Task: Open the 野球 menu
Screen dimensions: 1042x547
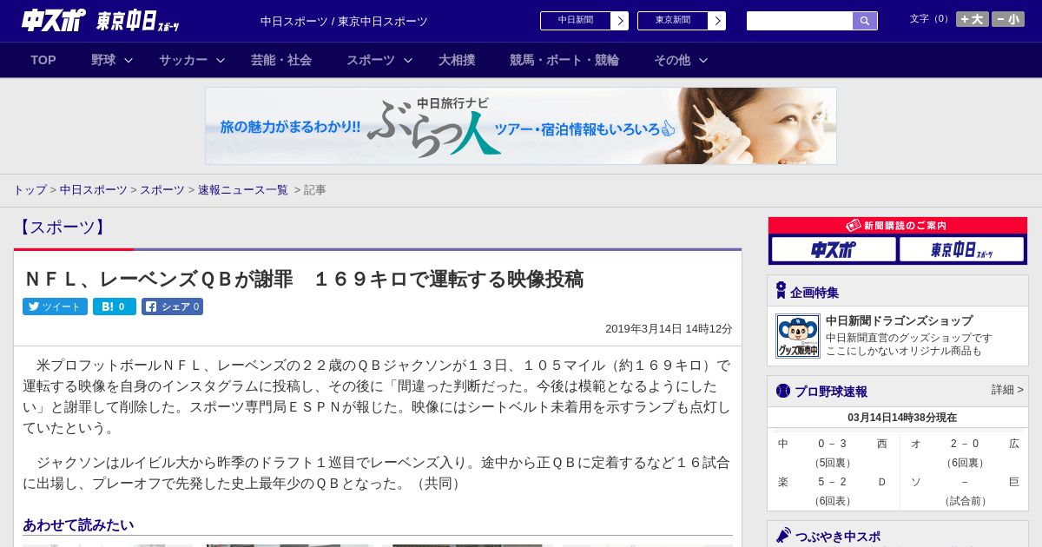Action: coord(103,60)
